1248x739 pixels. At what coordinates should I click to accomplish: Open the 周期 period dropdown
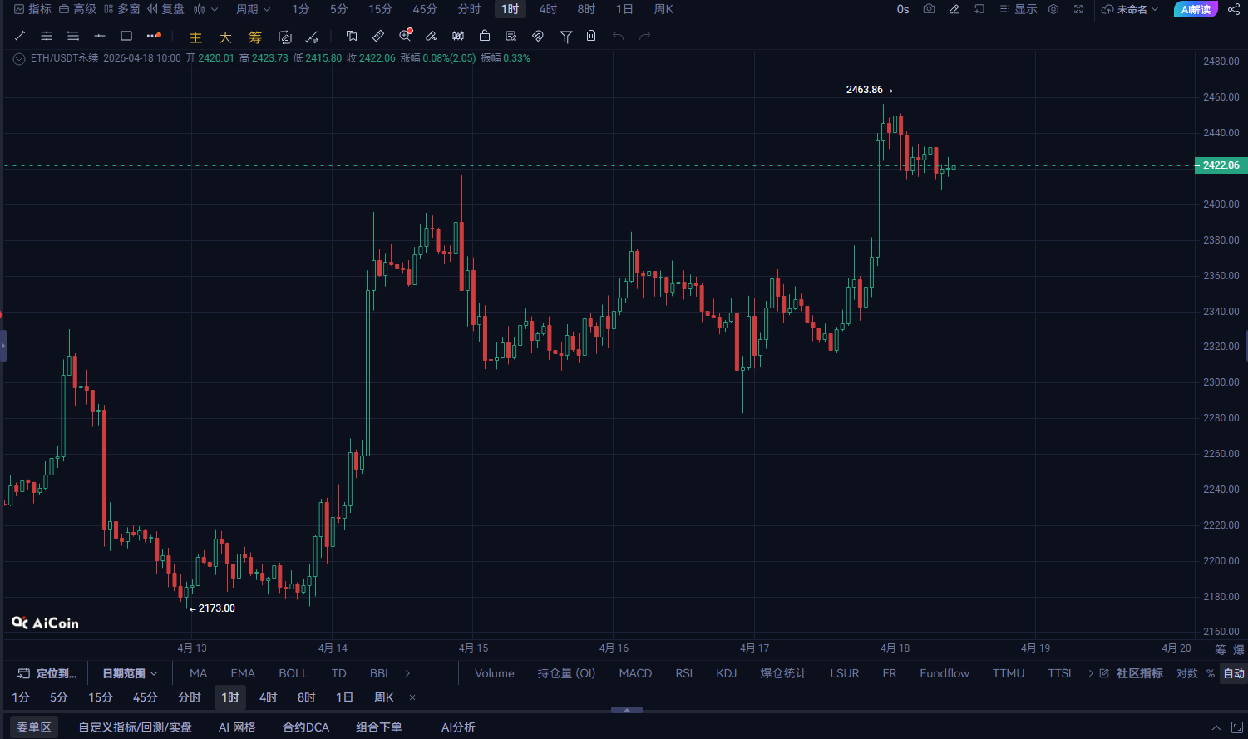coord(254,9)
